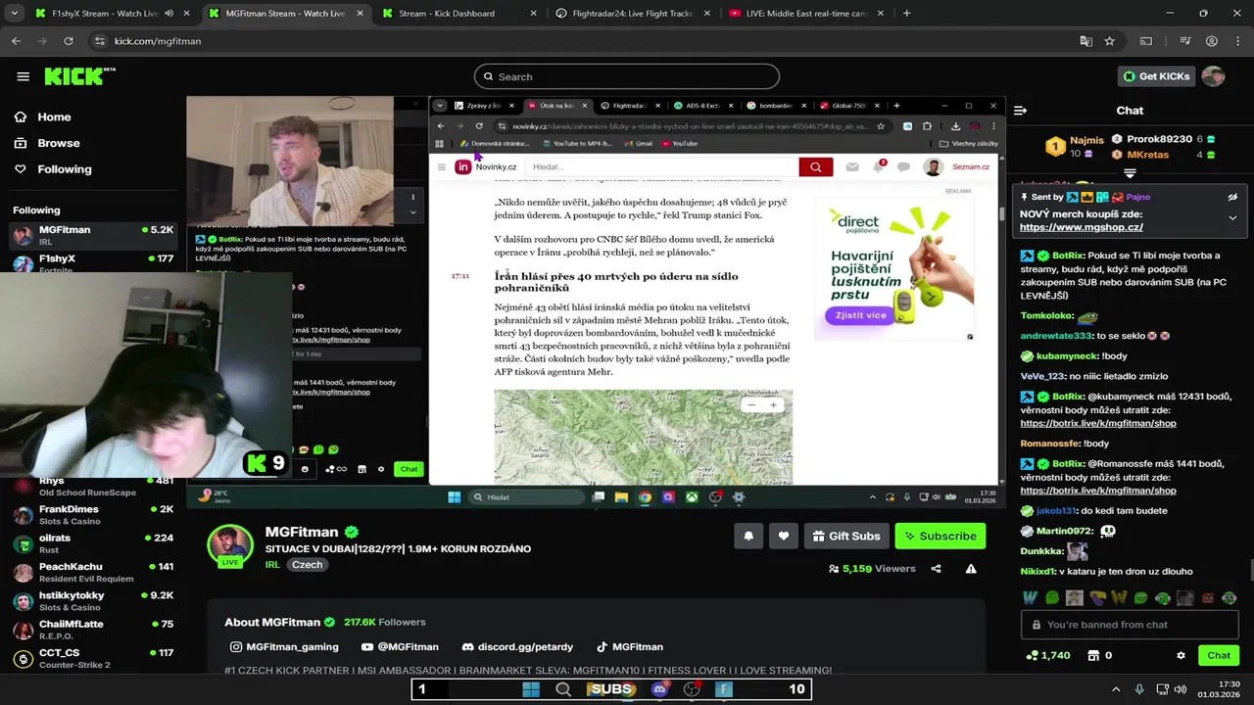Screen dimensions: 1254x705
Task: Show hidden system tray icons
Action: point(1116,689)
